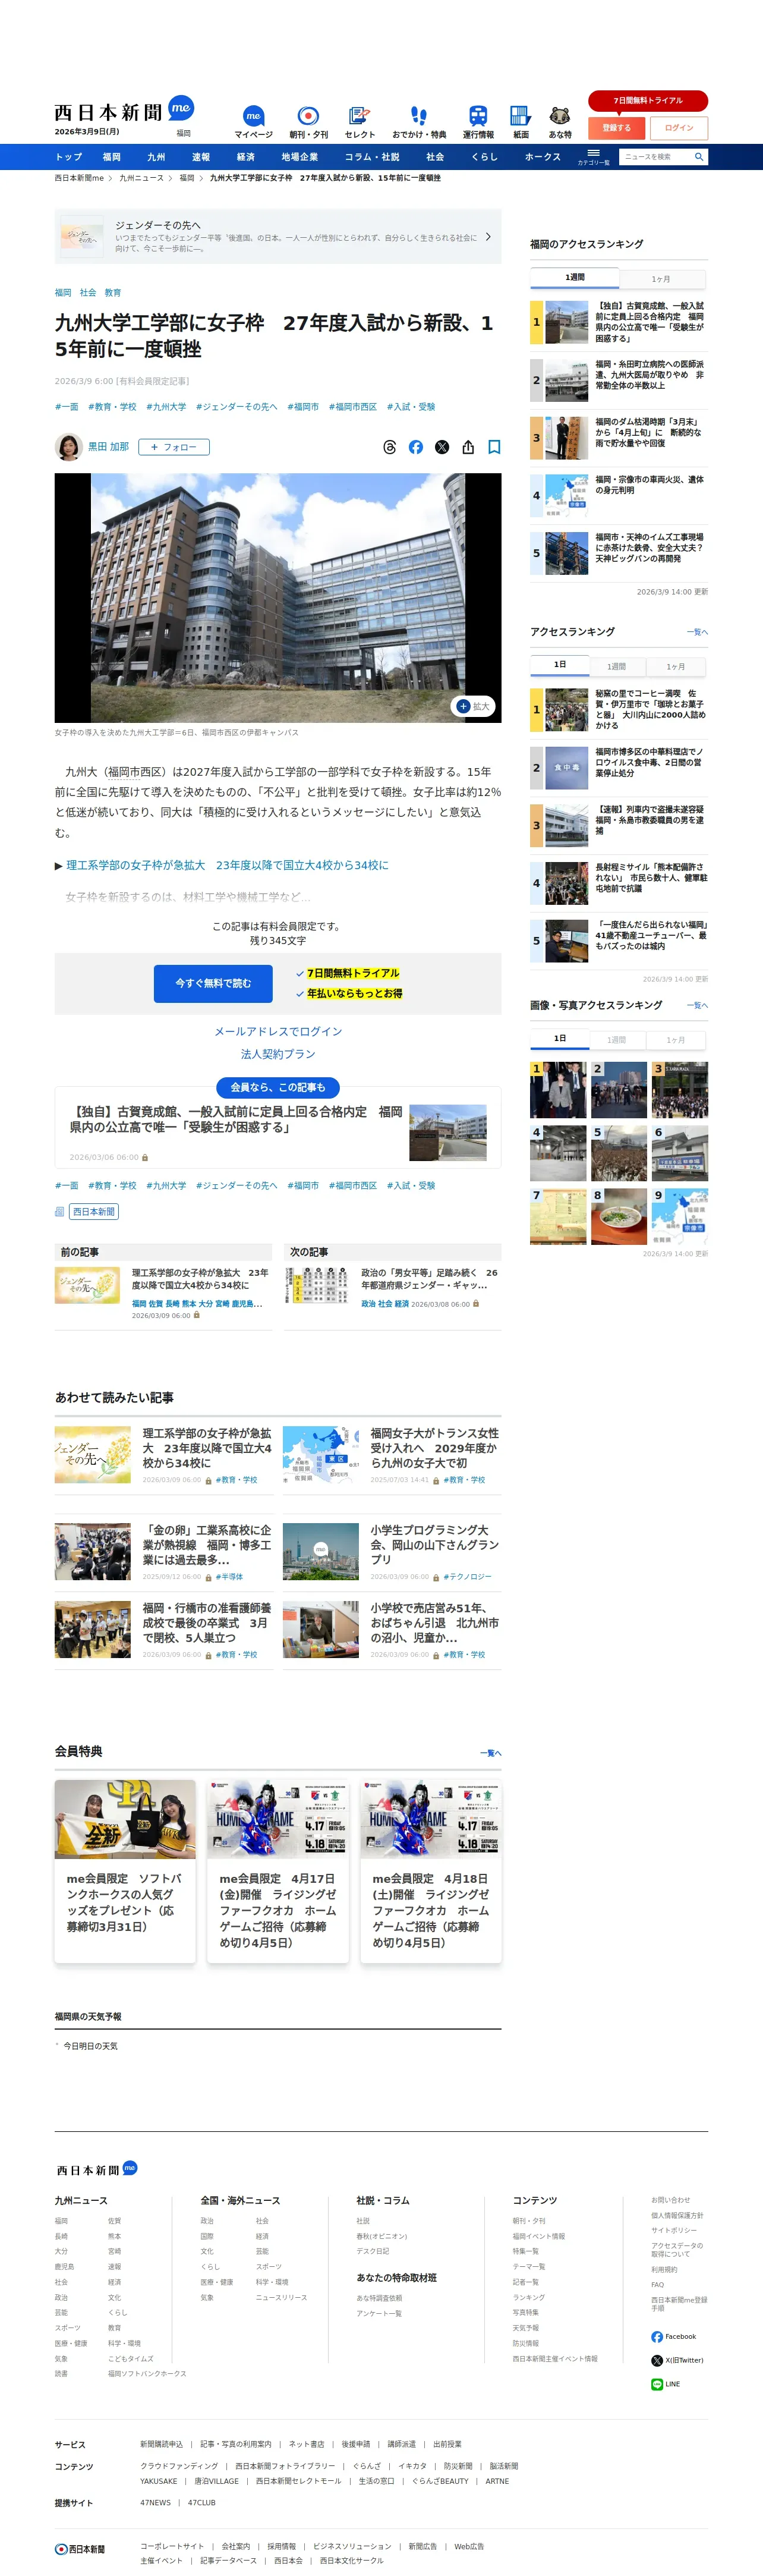
Task: Open 法人契約プラン link
Action: 278,1054
